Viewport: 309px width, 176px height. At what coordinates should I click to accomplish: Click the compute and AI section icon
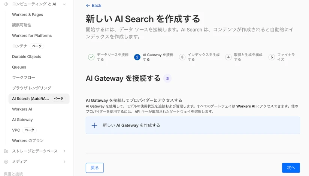click(x=6, y=4)
